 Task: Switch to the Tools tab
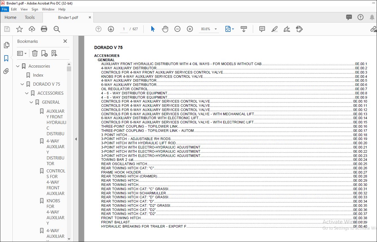pyautogui.click(x=30, y=17)
